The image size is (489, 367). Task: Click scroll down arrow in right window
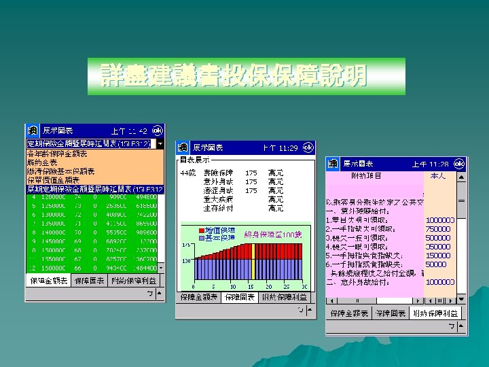tap(461, 299)
